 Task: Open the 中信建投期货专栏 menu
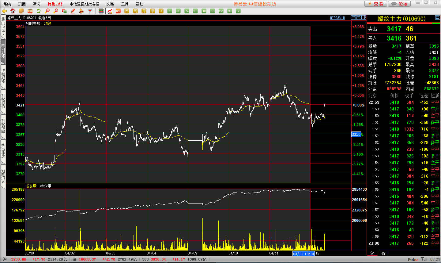[85, 4]
